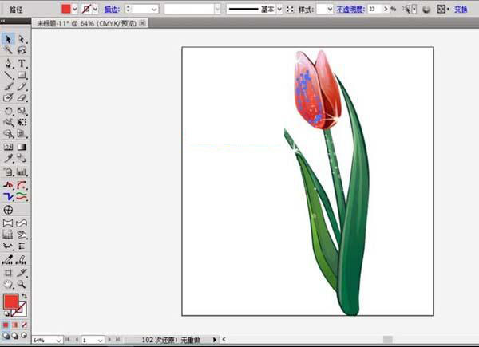
Task: Go to first artboard button
Action: point(68,339)
